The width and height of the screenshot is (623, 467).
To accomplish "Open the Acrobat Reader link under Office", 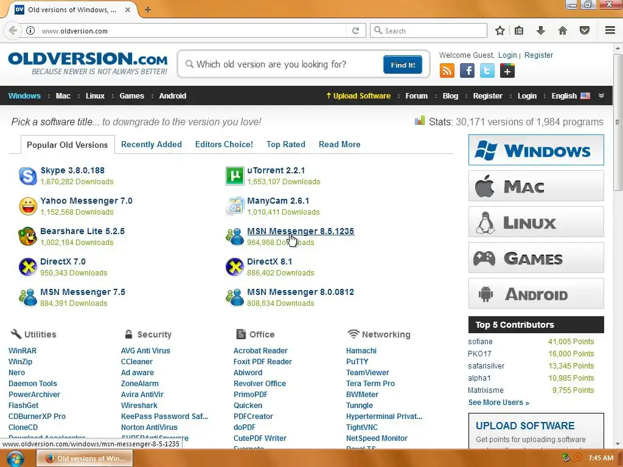I will point(260,351).
